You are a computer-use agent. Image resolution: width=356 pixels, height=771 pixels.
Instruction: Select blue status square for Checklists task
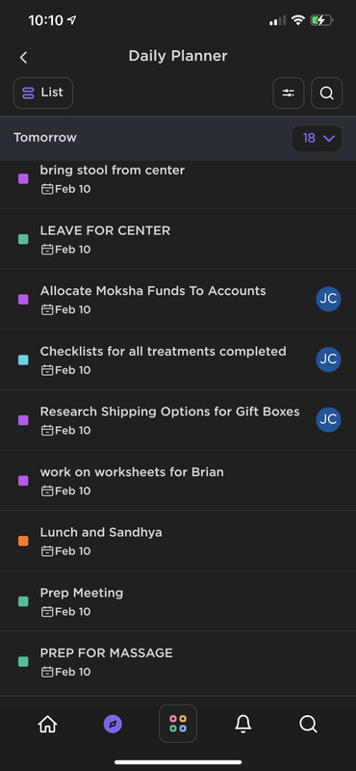tap(23, 359)
